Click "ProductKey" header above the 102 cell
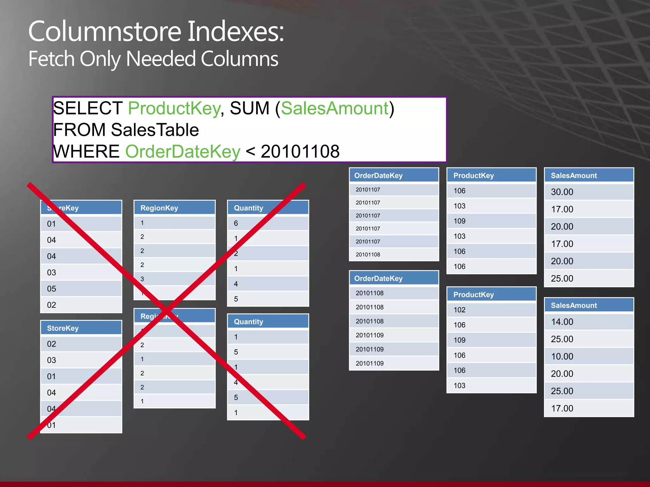The height and width of the screenshot is (487, 650). [x=491, y=295]
